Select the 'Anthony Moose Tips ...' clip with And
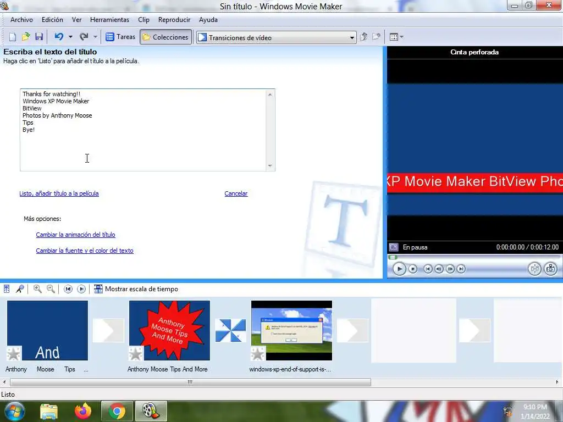Screen dimensions: 563x422 click(47, 330)
